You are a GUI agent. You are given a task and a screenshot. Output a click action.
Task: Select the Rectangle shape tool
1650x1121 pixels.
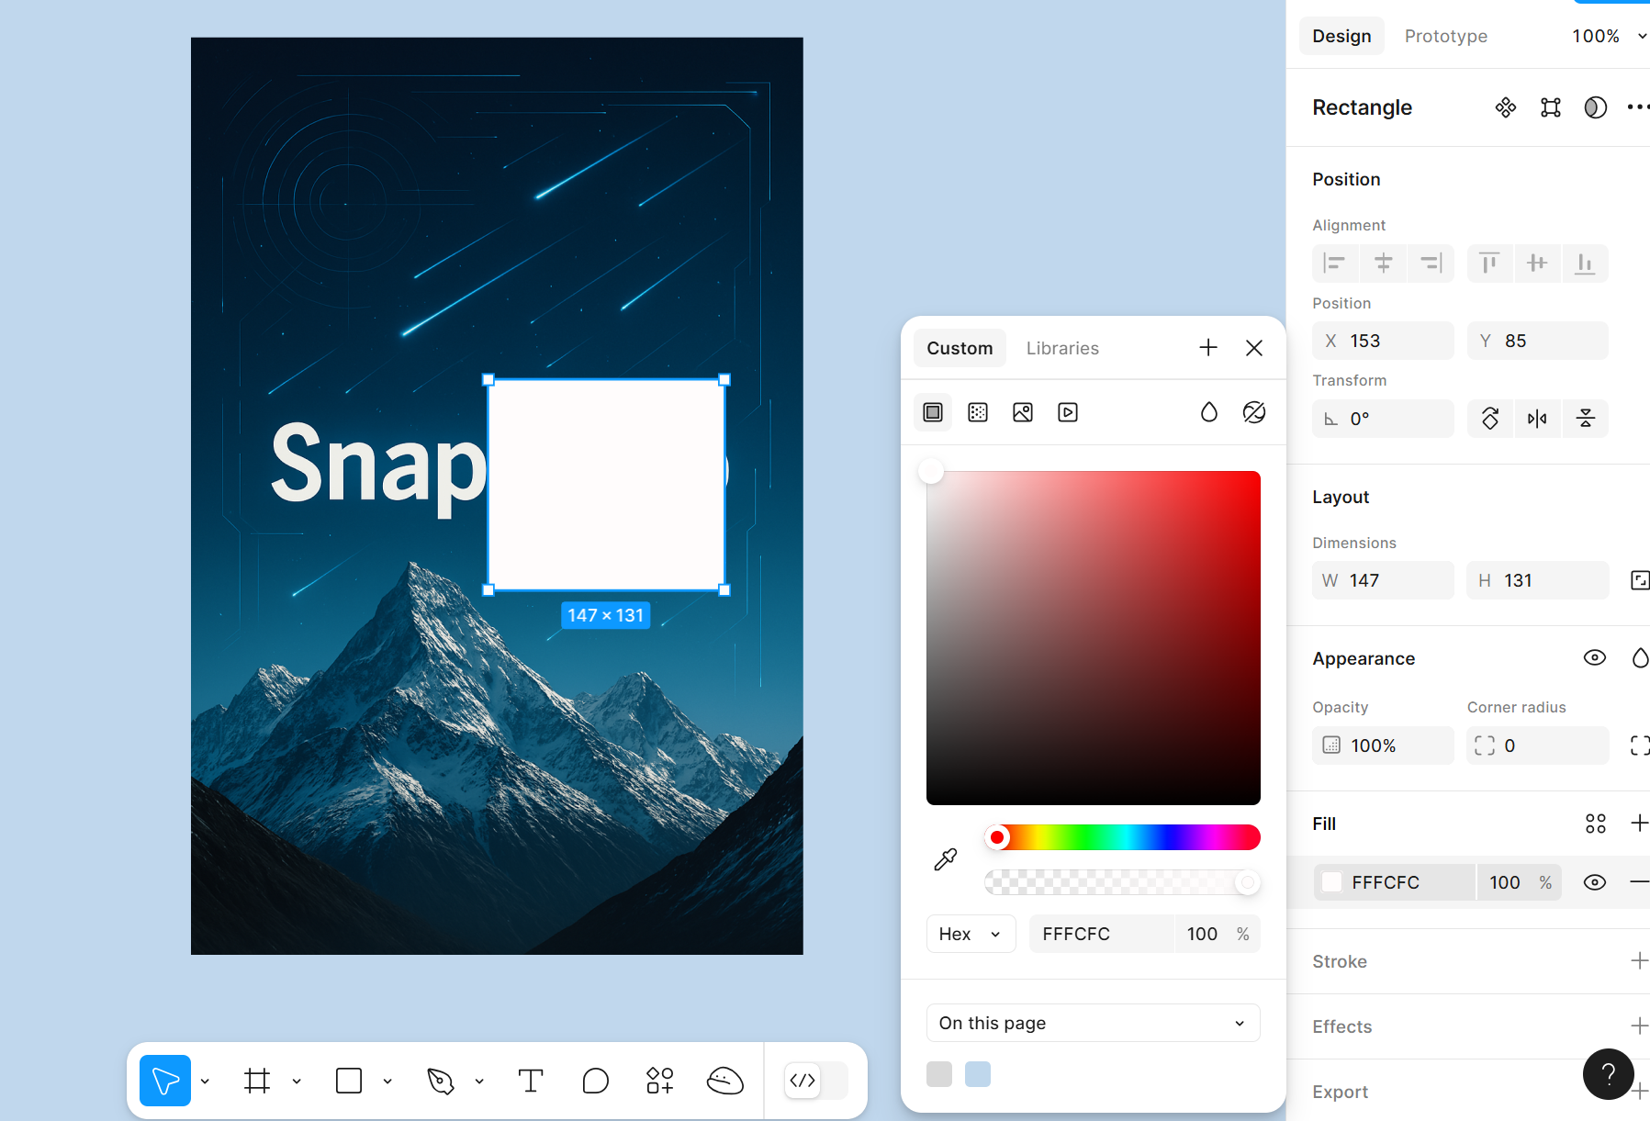pos(349,1081)
